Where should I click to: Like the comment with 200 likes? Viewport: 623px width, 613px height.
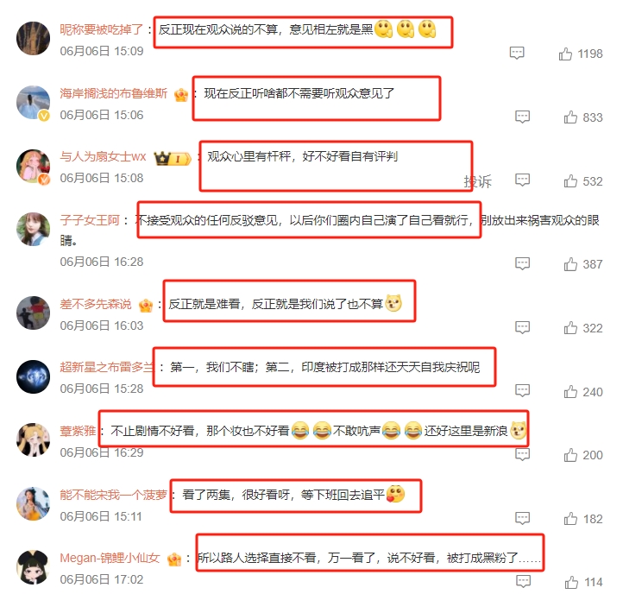tap(570, 455)
